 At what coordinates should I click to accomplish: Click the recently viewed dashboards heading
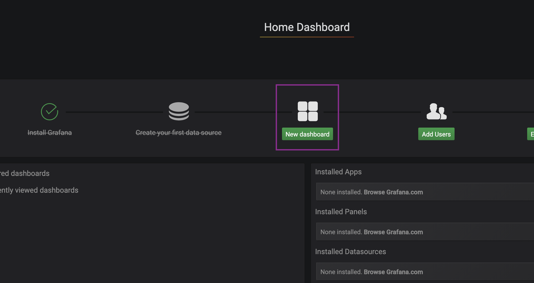click(x=39, y=190)
